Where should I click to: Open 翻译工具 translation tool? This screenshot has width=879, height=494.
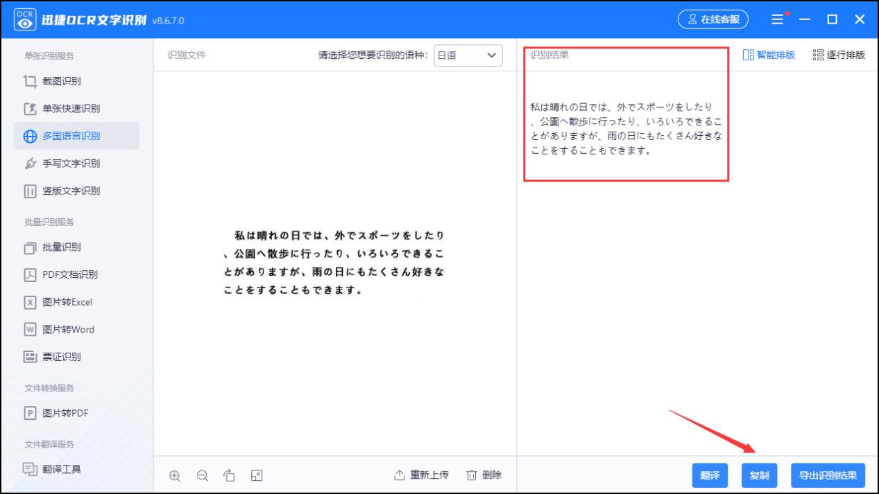click(x=76, y=469)
